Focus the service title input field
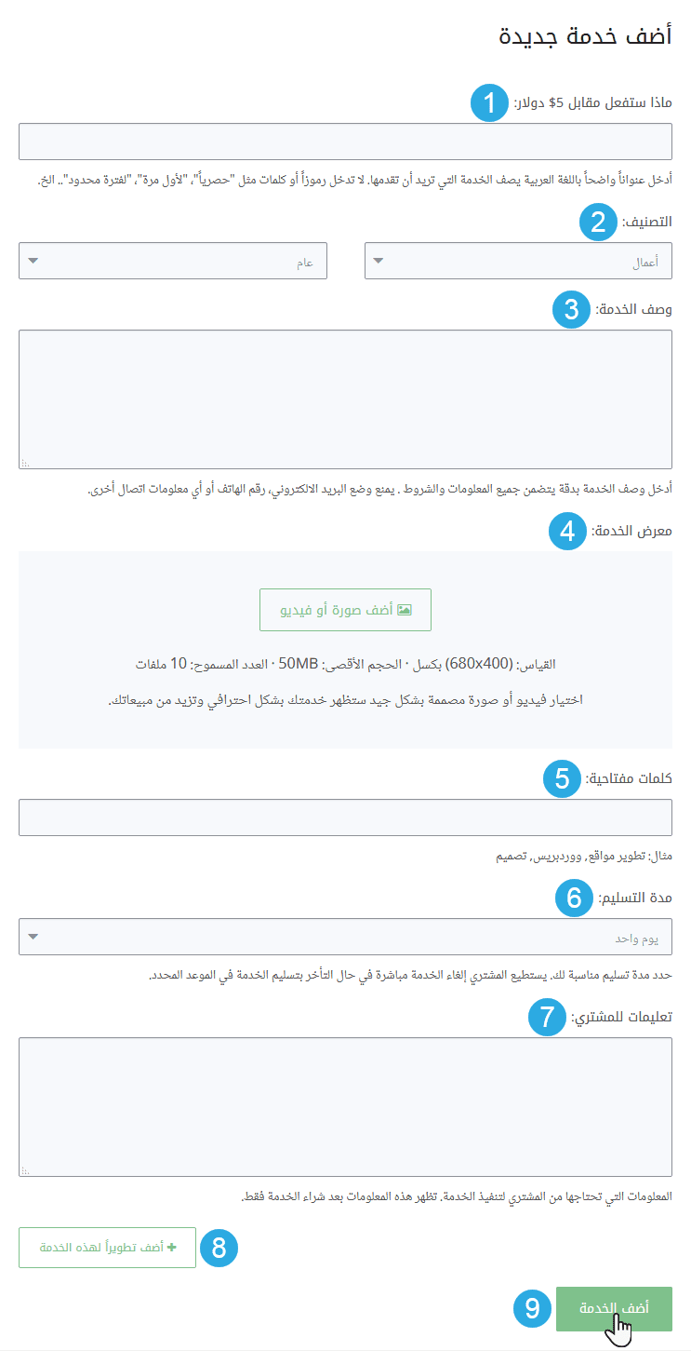 click(345, 142)
